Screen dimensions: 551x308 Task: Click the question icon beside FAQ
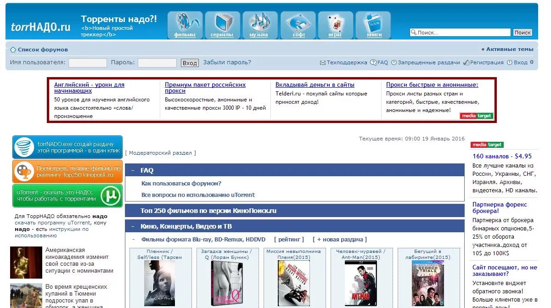point(373,62)
